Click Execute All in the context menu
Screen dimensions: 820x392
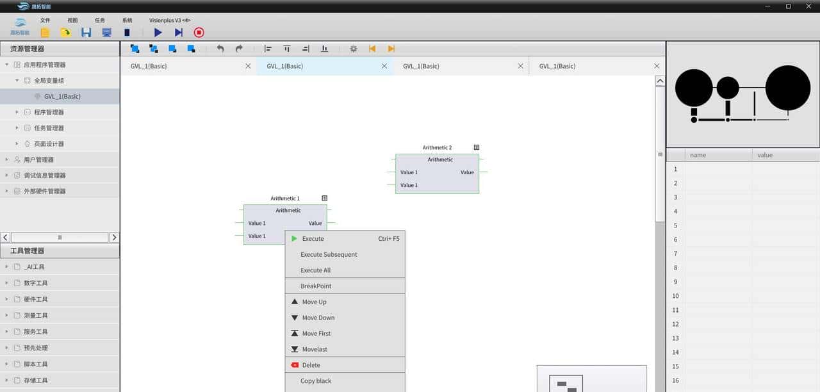[x=315, y=270]
